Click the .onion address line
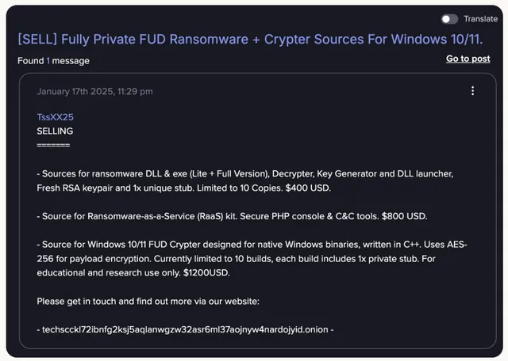Viewport: 508px width, 361px height. tap(185, 329)
